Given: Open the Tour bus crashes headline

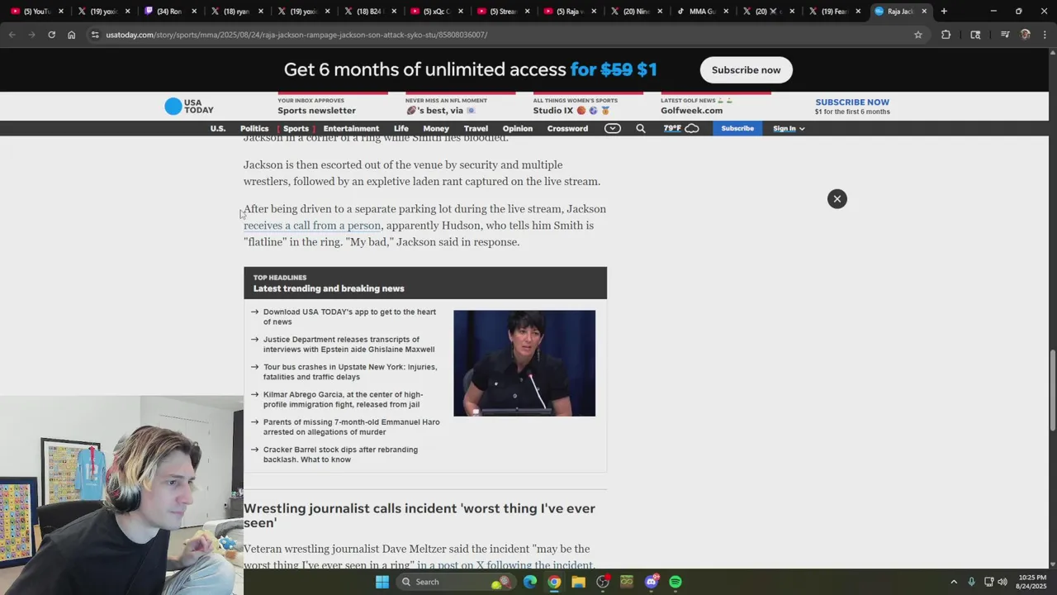Looking at the screenshot, I should 350,372.
